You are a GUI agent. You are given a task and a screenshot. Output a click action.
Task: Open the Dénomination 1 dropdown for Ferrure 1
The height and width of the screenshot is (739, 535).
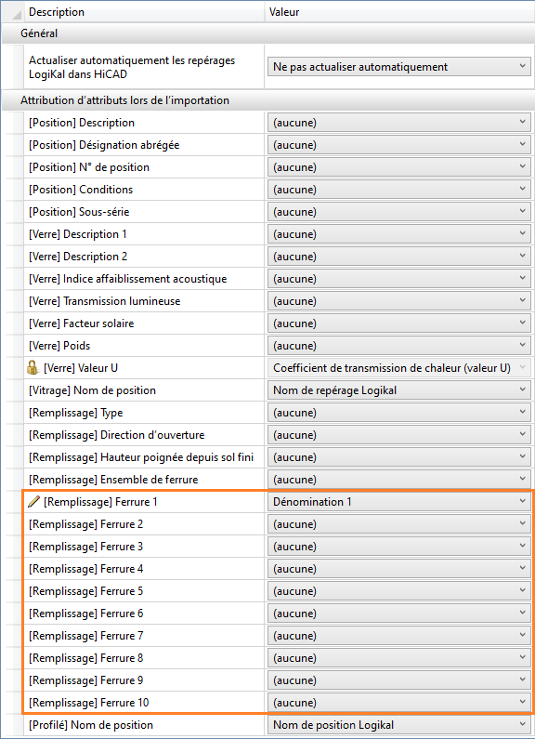pyautogui.click(x=398, y=502)
